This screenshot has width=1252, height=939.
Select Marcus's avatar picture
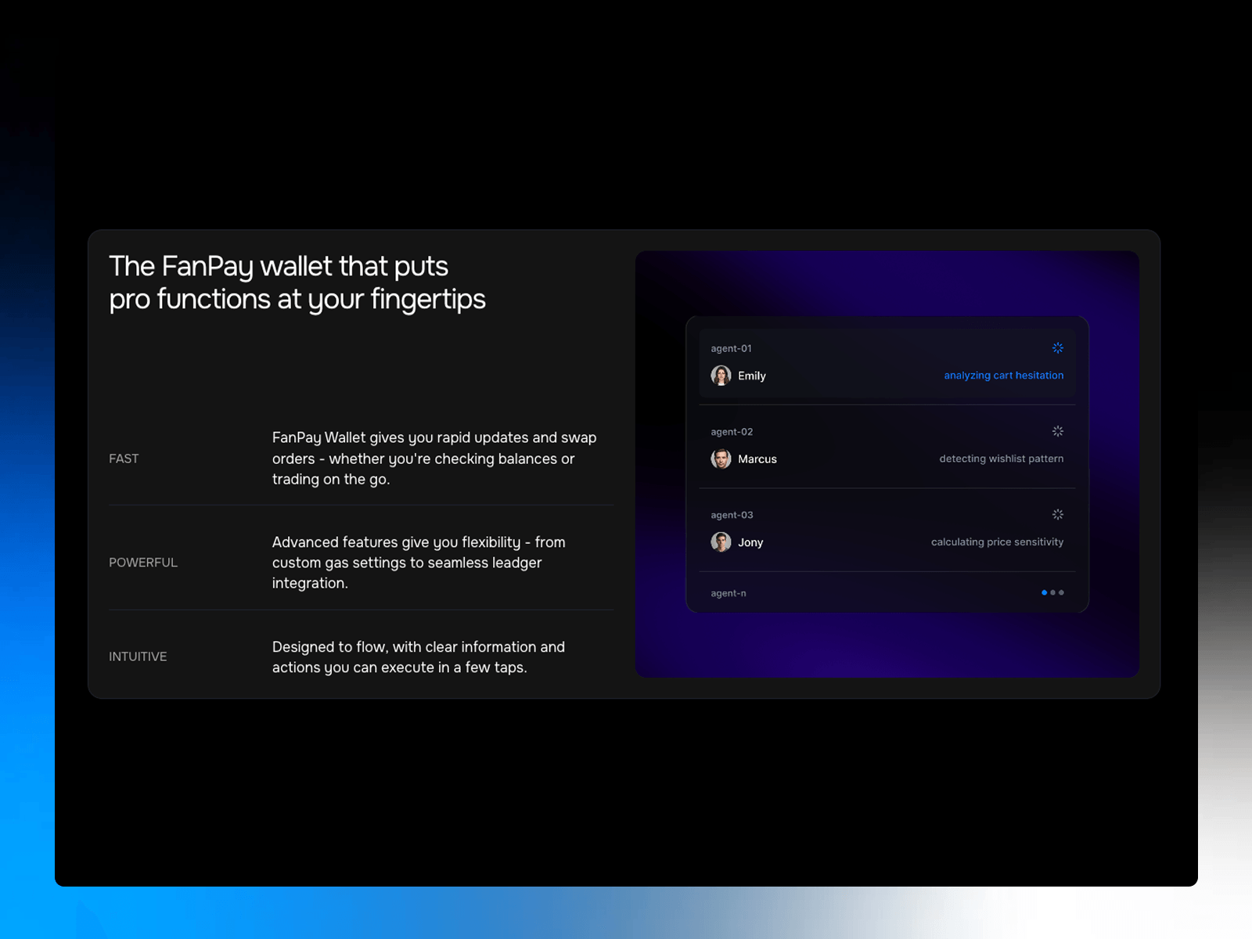[x=721, y=459]
